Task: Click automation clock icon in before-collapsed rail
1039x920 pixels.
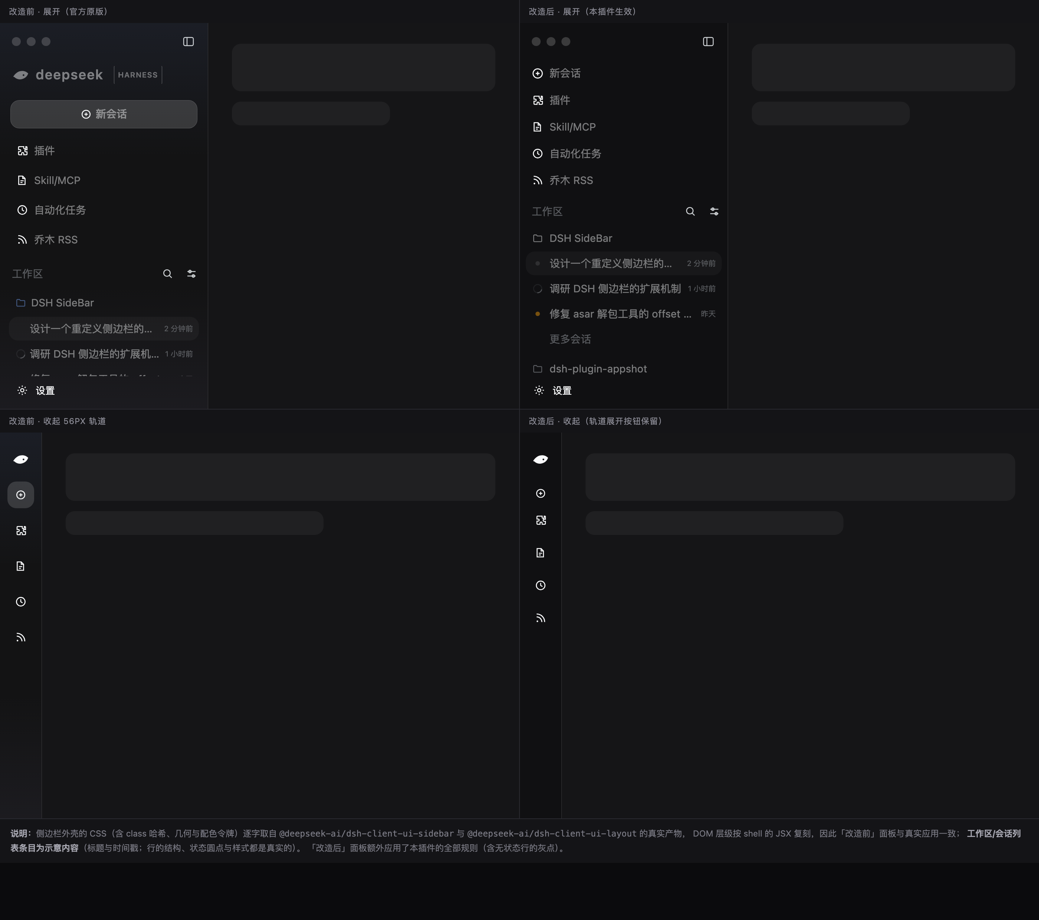Action: [21, 602]
